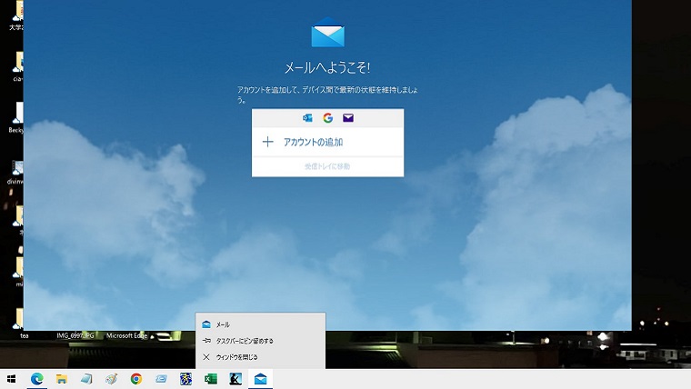
Task: Open the Japanese kanji editor icon on taskbar
Action: tap(186, 379)
